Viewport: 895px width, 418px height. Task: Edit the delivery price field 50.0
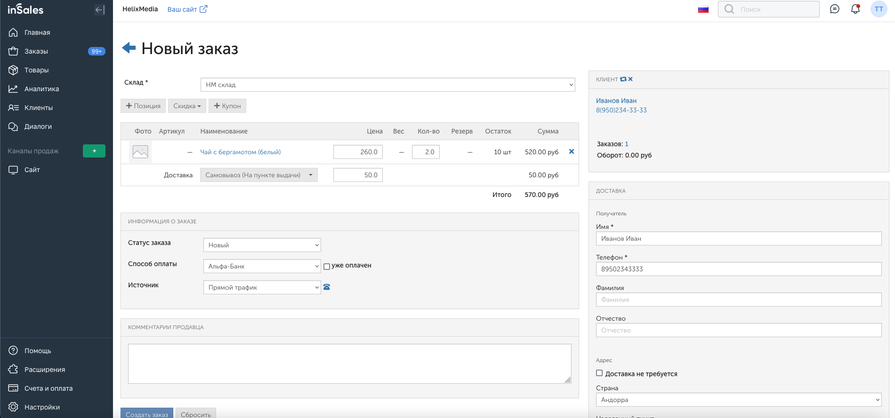358,175
